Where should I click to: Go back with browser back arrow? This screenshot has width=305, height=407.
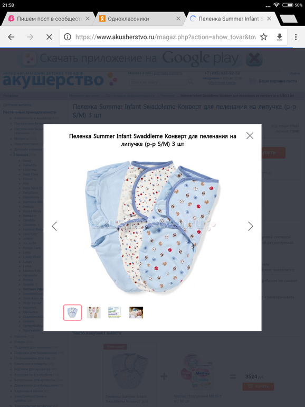(11, 37)
